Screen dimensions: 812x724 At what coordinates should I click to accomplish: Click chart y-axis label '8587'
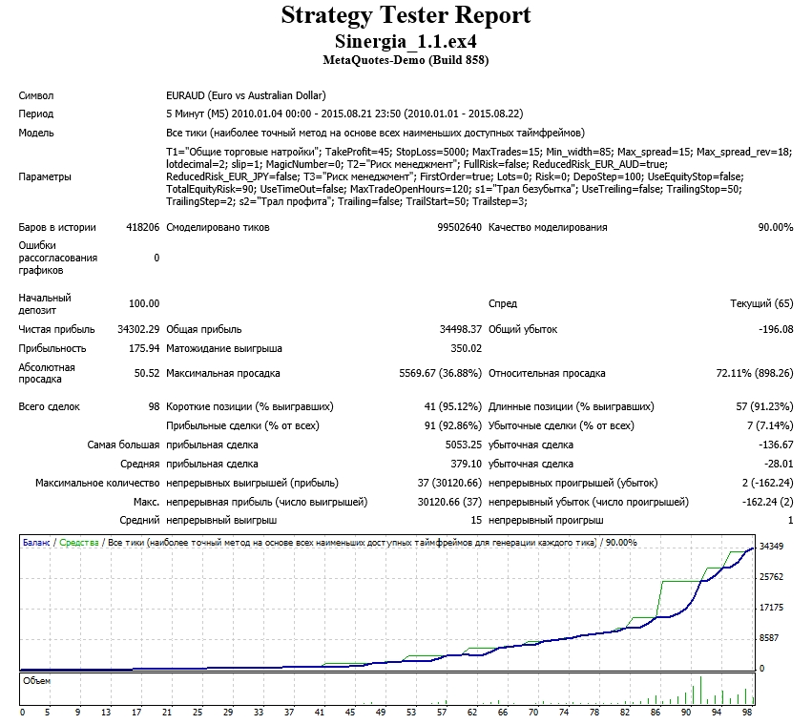(769, 638)
